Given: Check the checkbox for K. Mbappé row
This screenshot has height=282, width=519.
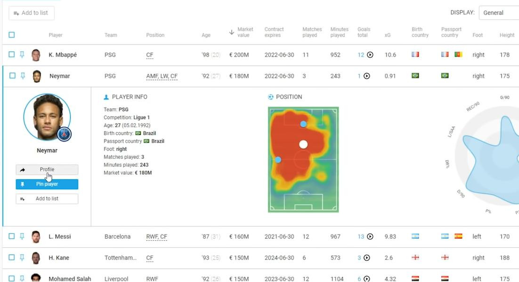Looking at the screenshot, I should pyautogui.click(x=12, y=55).
